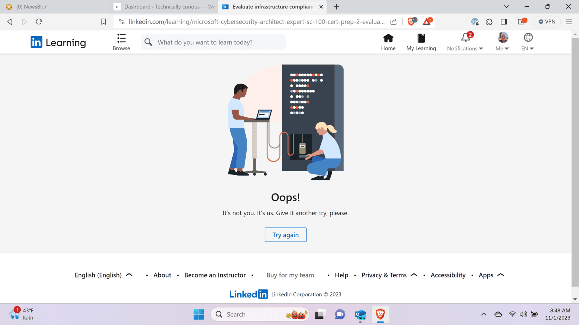Switch to the Dashboard Technically curious tab
The width and height of the screenshot is (579, 325).
point(164,7)
